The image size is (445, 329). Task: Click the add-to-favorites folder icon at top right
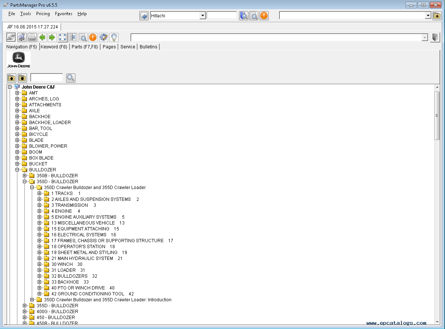tap(437, 16)
